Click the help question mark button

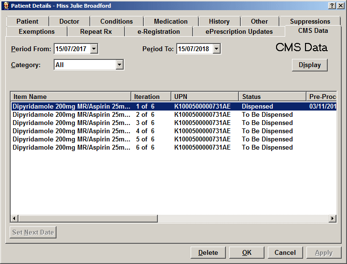(333, 5)
